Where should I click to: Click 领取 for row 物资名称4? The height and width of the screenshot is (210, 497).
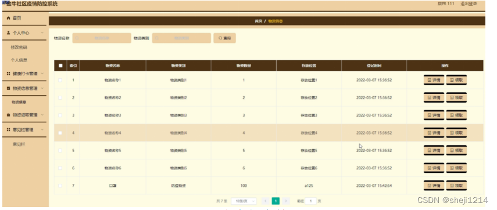click(456, 133)
